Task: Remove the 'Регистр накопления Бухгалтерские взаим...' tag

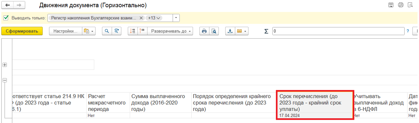Action: click(x=141, y=18)
